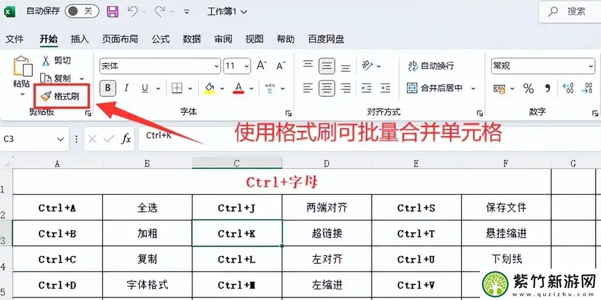Apply percent style format
Viewport: 601px width, 300px height.
528,89
